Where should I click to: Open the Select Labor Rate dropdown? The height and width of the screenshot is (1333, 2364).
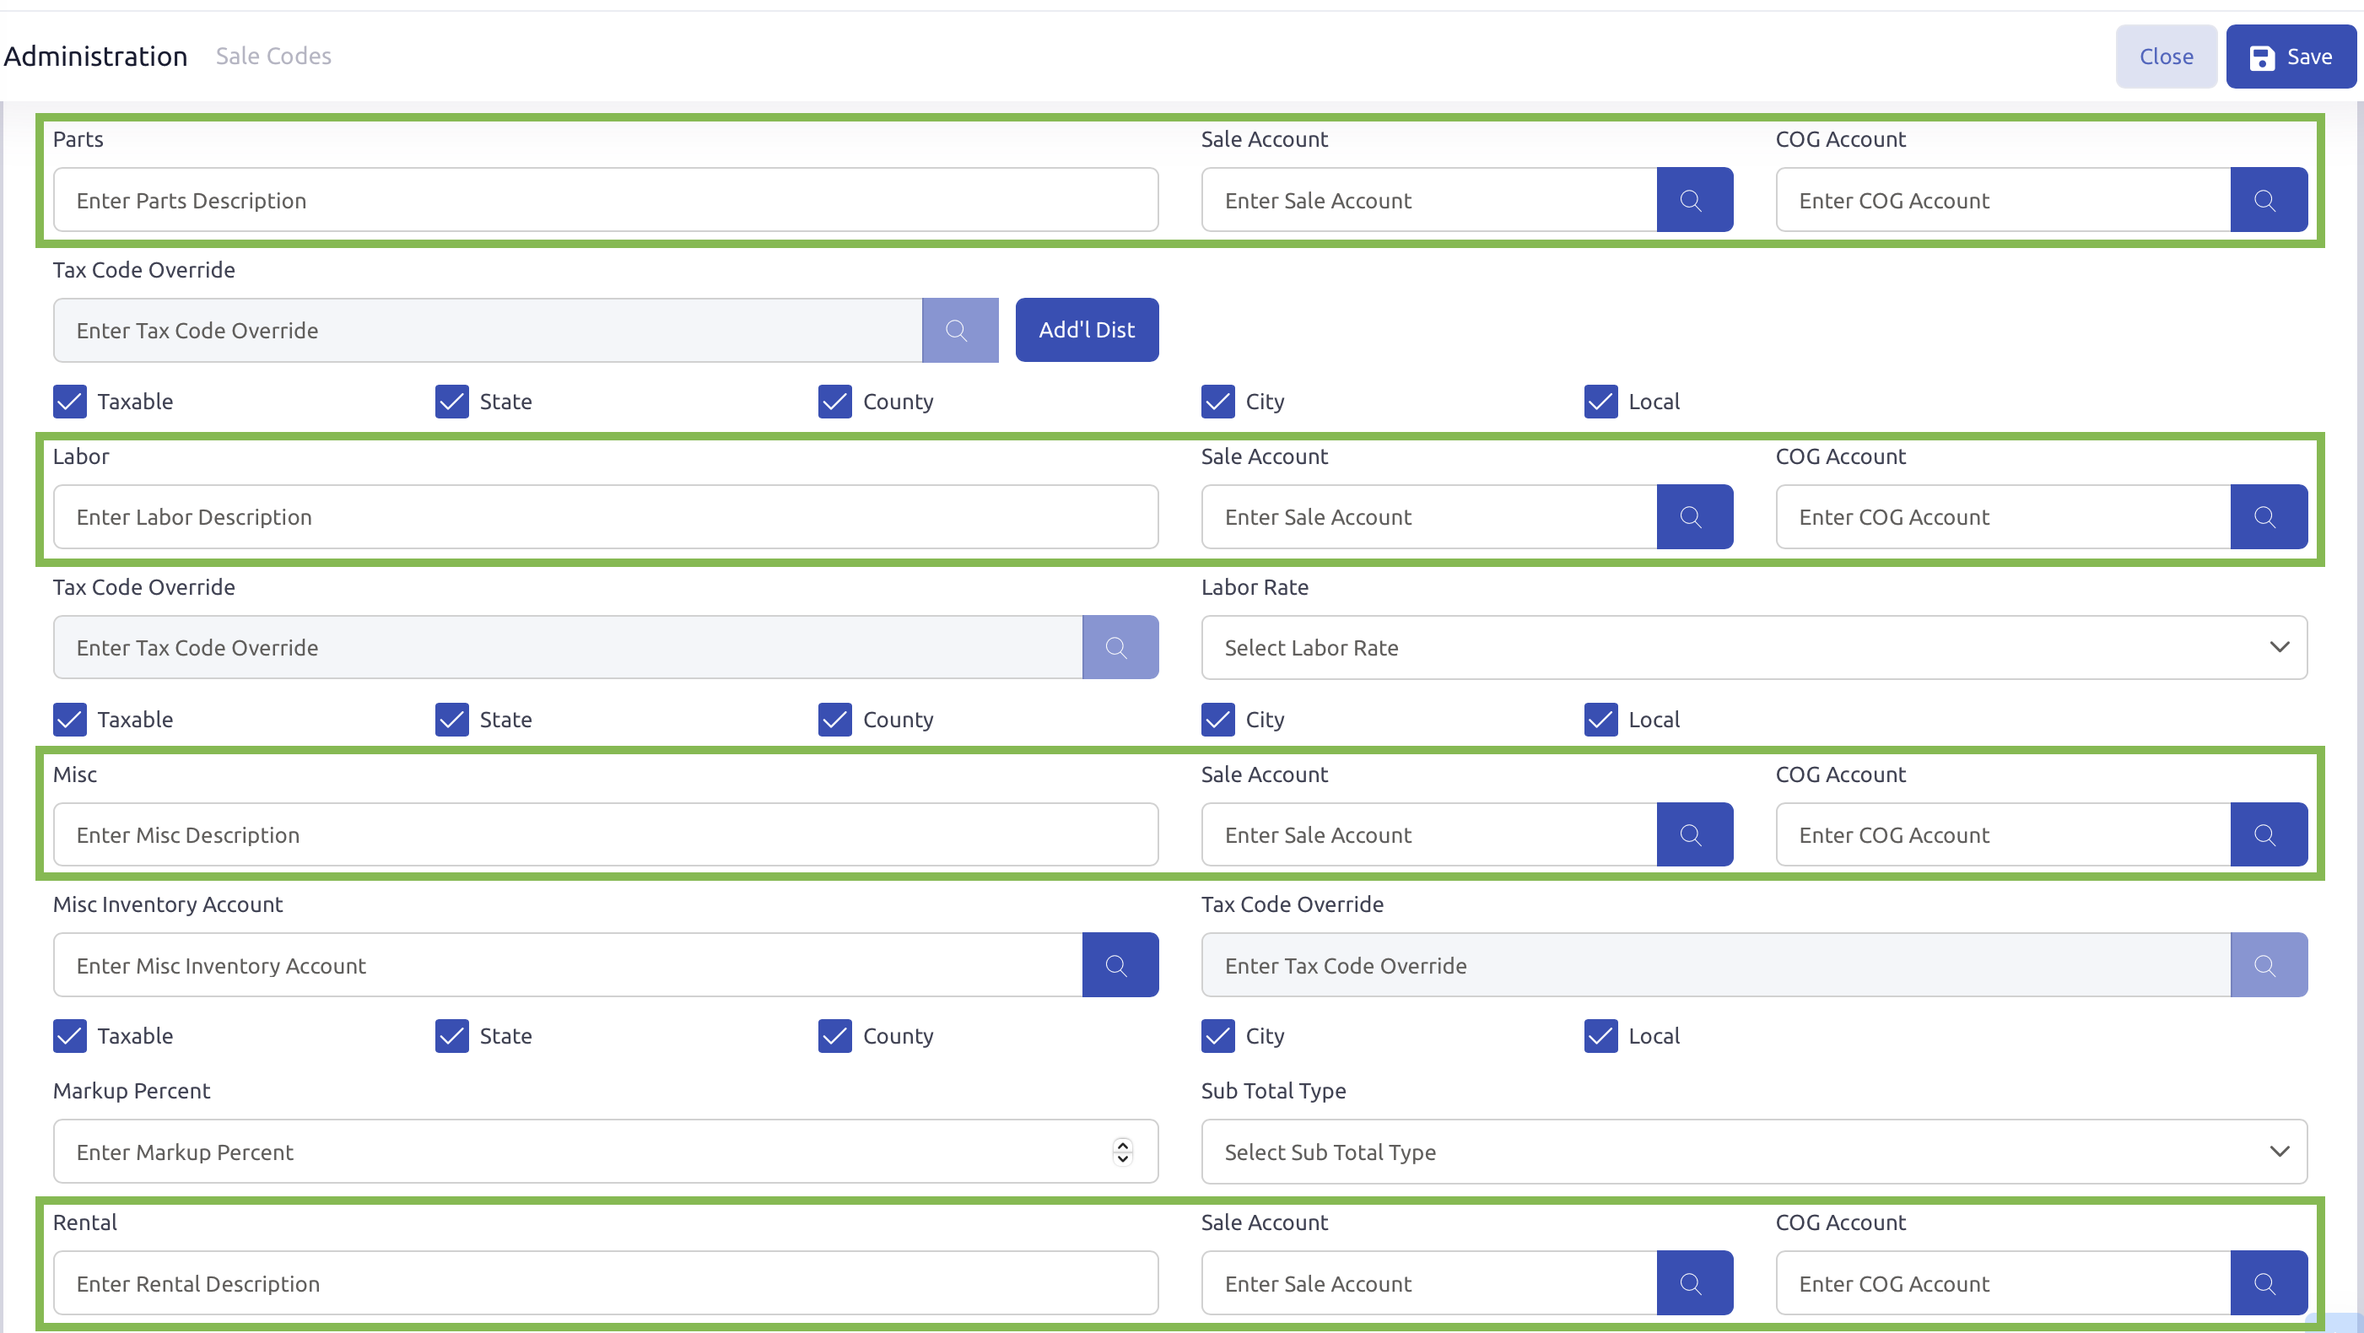pyautogui.click(x=1753, y=648)
